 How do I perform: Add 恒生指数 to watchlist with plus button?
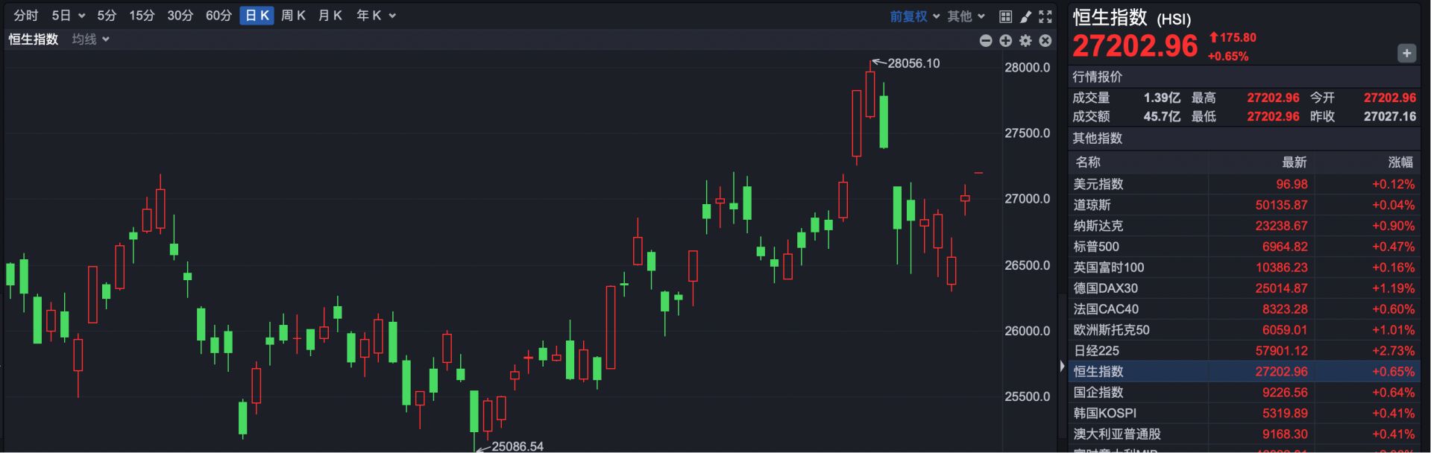pyautogui.click(x=1406, y=53)
